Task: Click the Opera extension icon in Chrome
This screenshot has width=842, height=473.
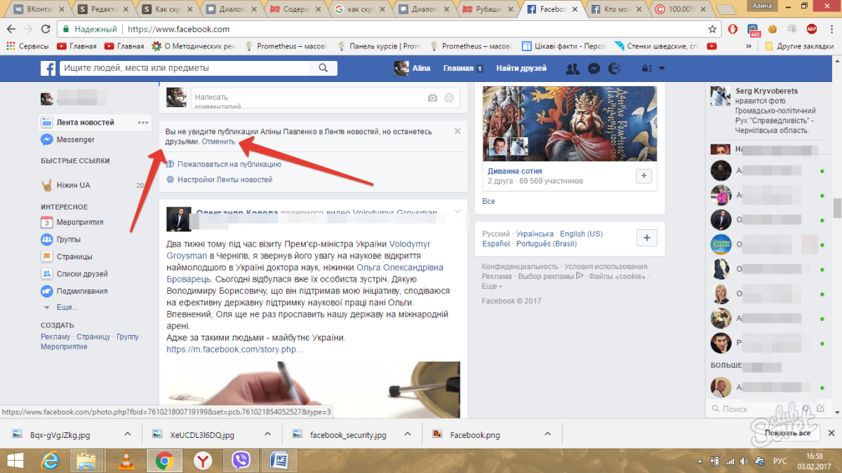Action: click(732, 29)
